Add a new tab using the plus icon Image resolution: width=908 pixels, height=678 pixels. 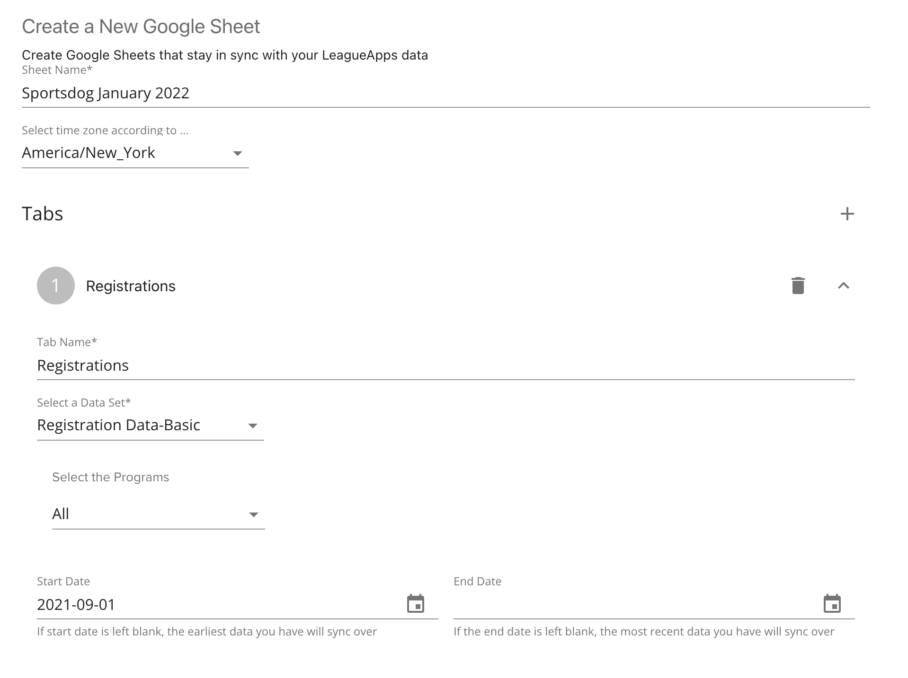[x=847, y=214]
